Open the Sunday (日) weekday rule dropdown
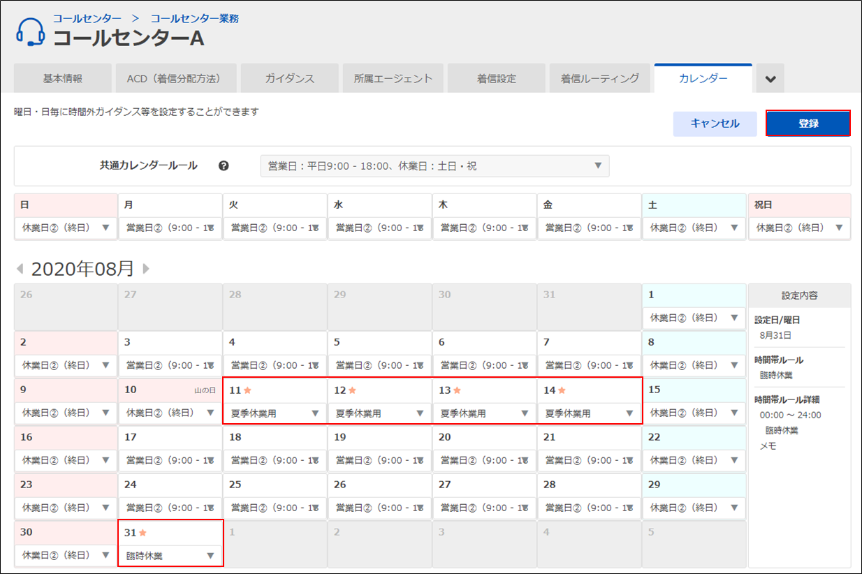This screenshot has height=574, width=862. pyautogui.click(x=66, y=228)
